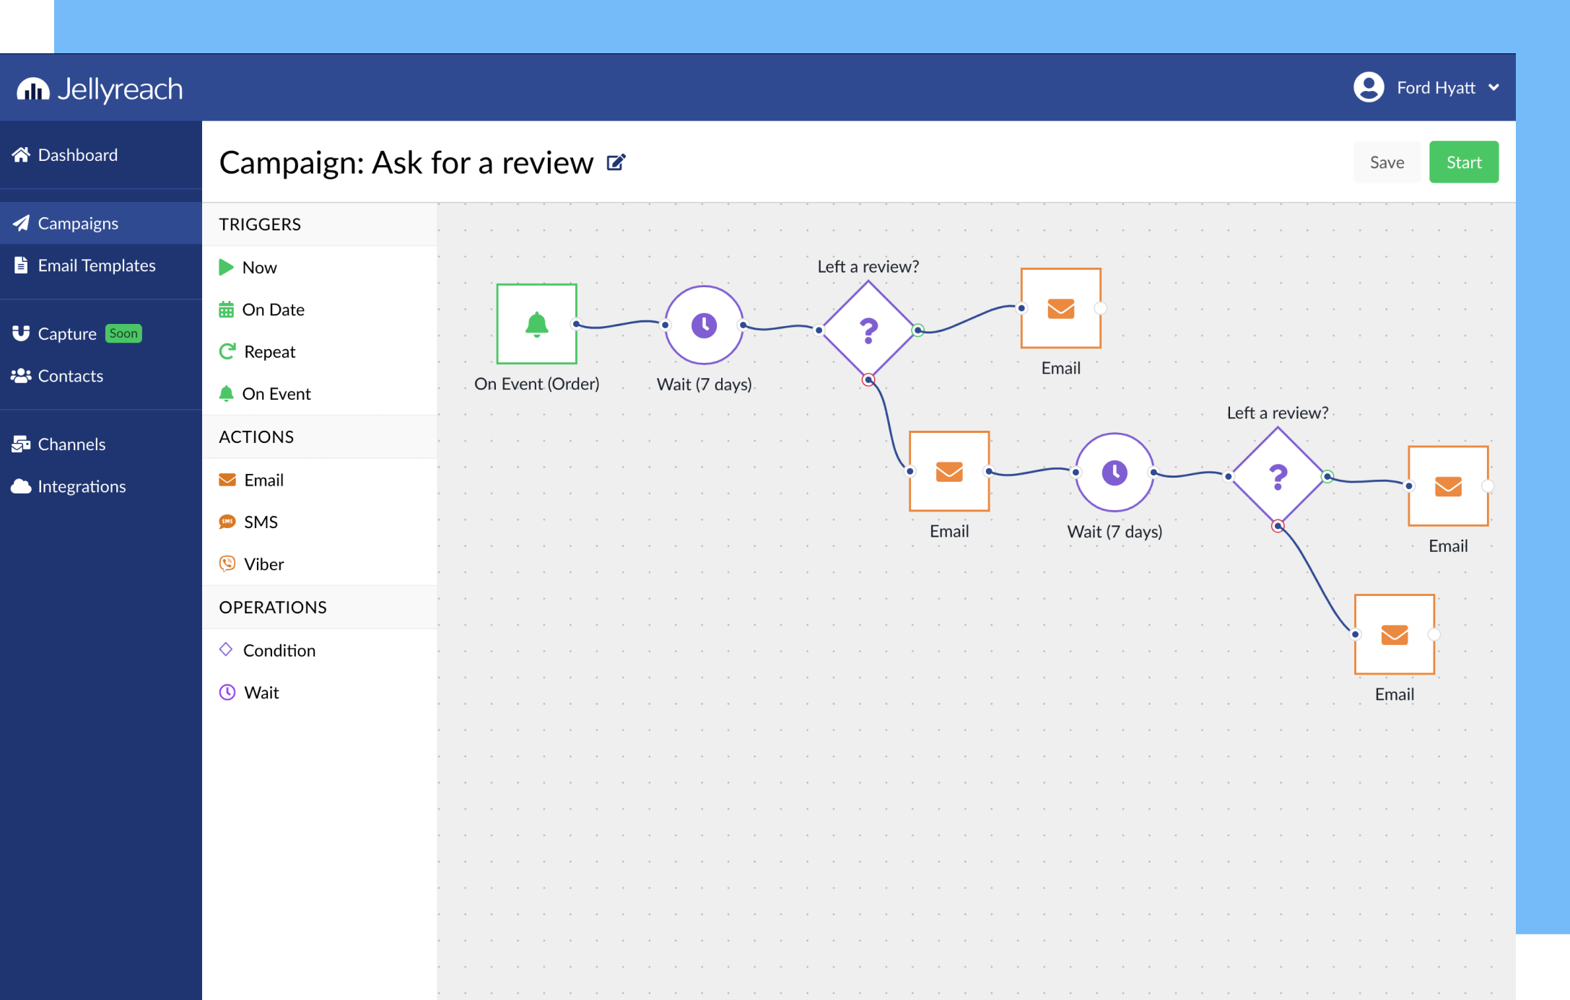Select the Email node on second condition's yes branch
The height and width of the screenshot is (1000, 1570).
click(1448, 486)
